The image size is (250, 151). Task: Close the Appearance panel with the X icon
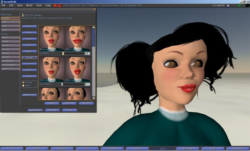94,9
